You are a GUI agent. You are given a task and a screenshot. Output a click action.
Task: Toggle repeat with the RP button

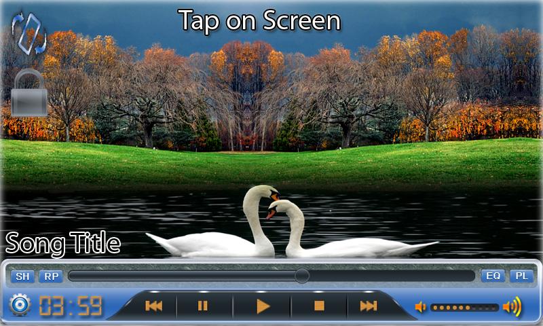[x=51, y=276]
